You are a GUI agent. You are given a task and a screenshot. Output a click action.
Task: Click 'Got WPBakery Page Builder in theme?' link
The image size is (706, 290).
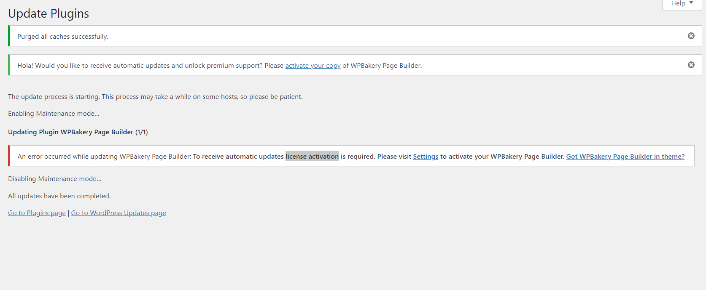(x=625, y=157)
